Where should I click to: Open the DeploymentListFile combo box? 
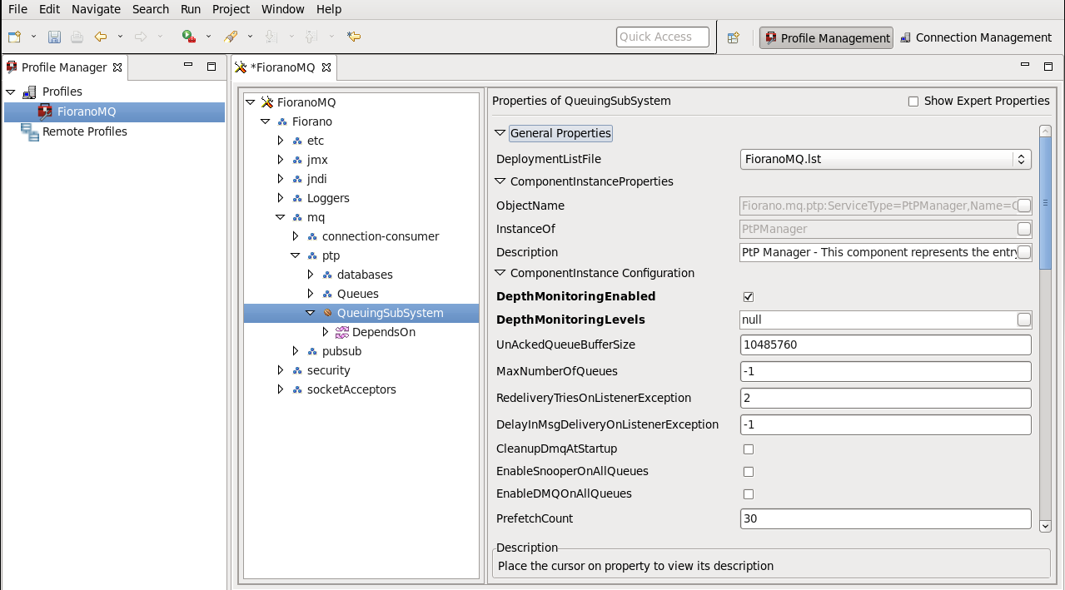[886, 159]
